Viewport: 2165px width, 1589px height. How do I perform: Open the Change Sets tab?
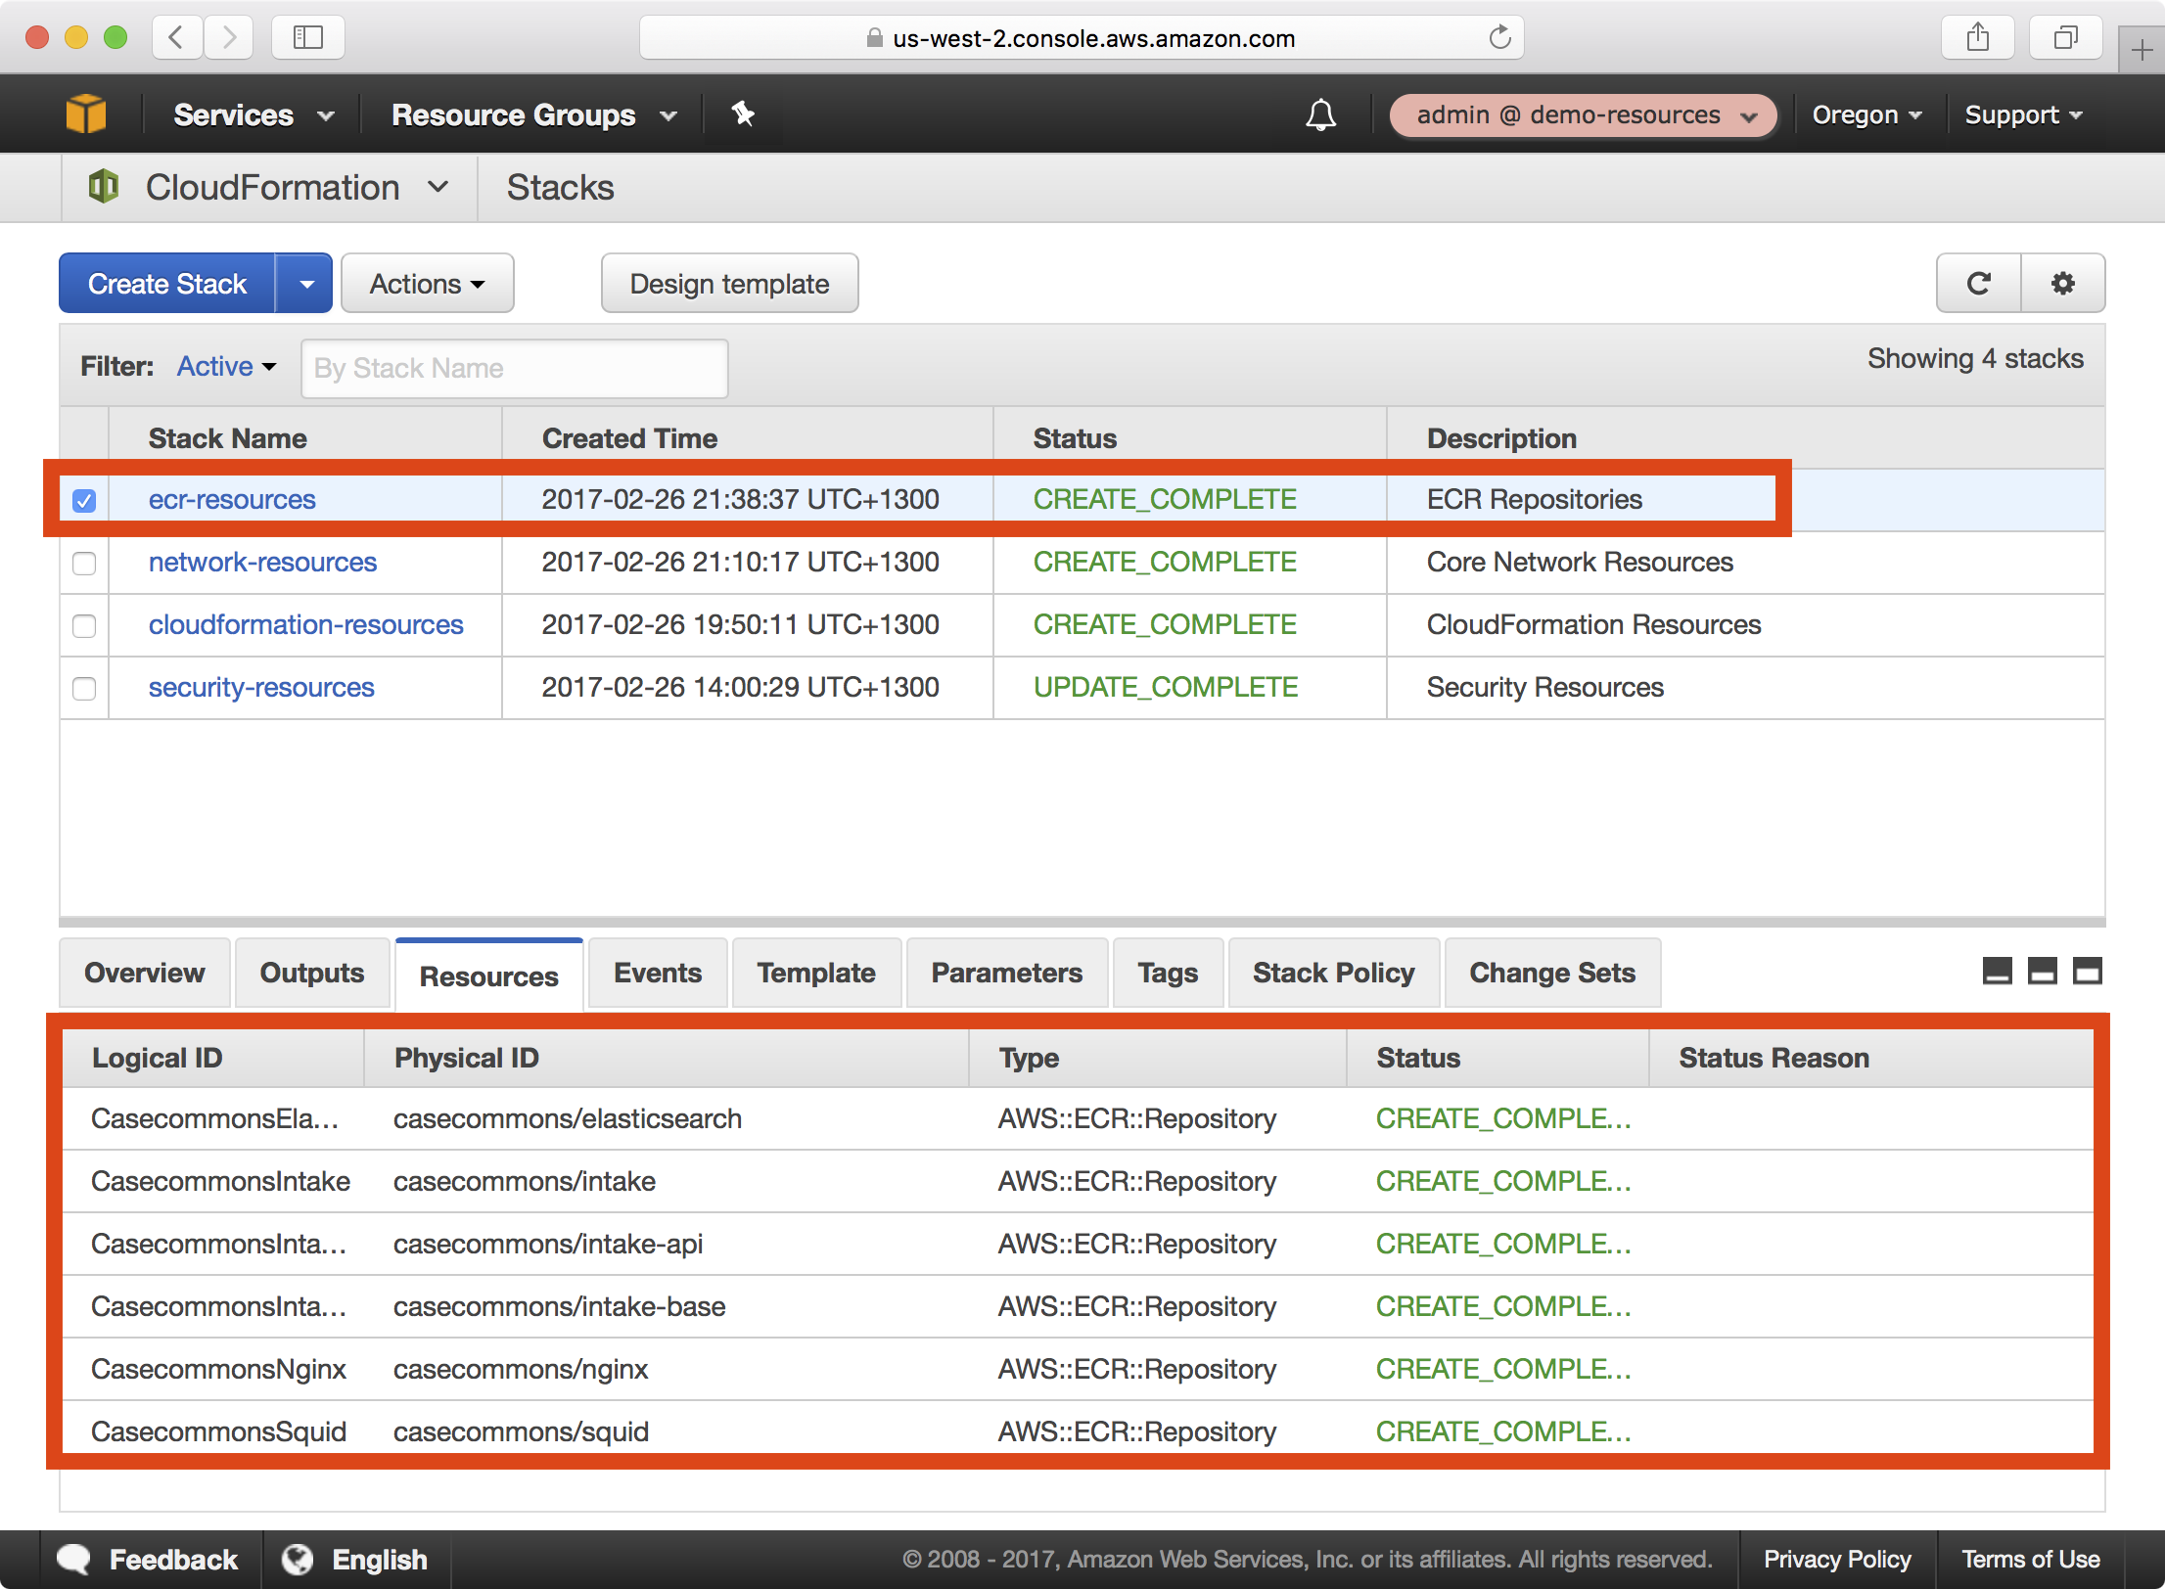pyautogui.click(x=1552, y=973)
